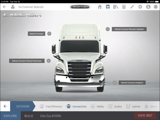Open the View 360° button

point(145,115)
